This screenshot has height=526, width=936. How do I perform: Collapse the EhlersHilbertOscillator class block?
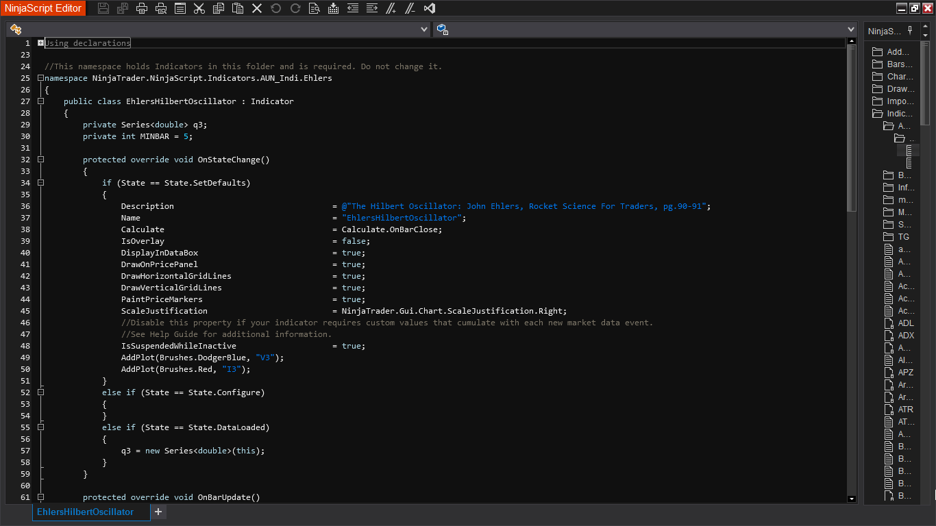pos(41,101)
